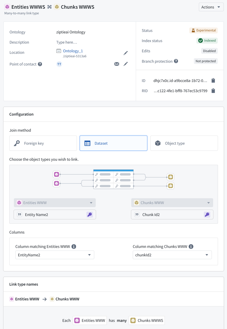Copy the RID to clipboard
227x329 pixels.
click(x=213, y=91)
